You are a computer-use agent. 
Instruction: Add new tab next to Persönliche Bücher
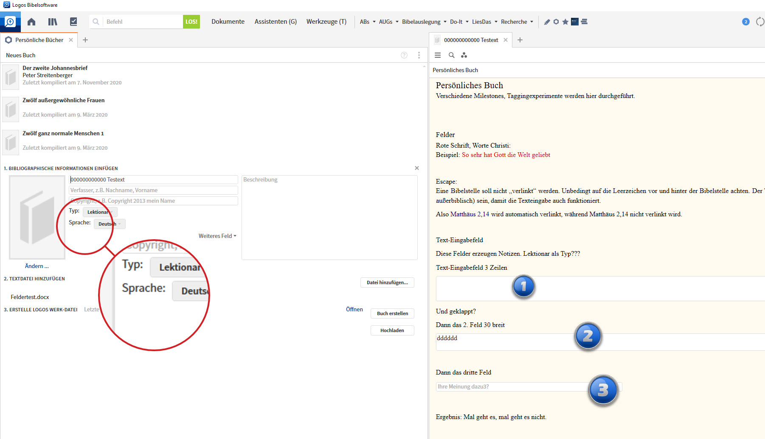[x=85, y=40]
